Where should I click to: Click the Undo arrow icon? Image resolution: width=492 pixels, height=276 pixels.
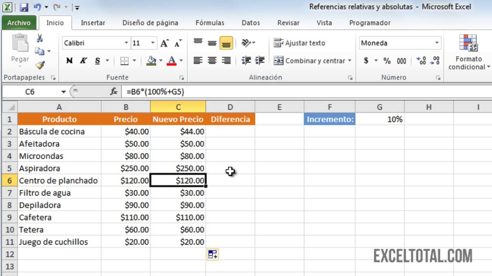click(37, 7)
